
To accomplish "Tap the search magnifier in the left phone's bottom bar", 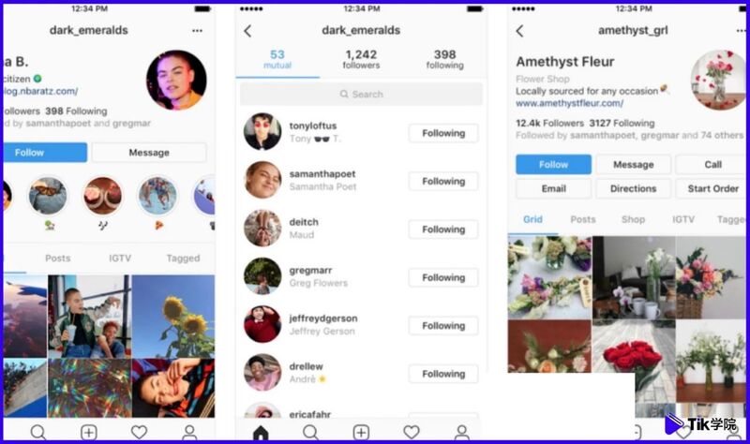I will 38,432.
